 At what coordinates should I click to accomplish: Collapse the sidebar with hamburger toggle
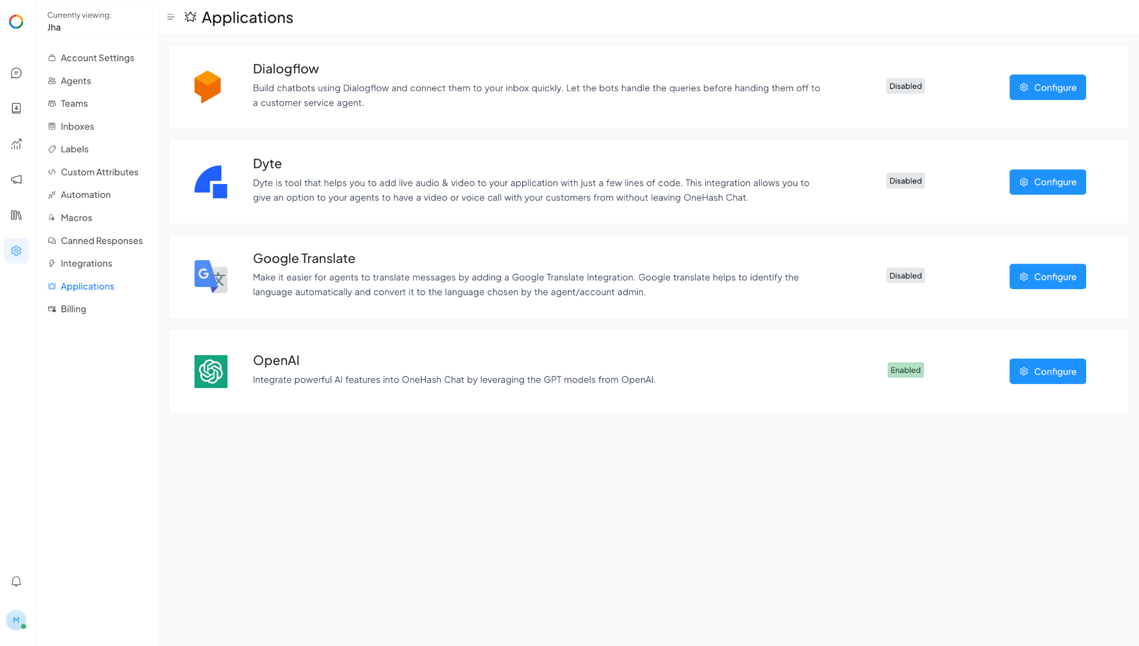[x=171, y=17]
